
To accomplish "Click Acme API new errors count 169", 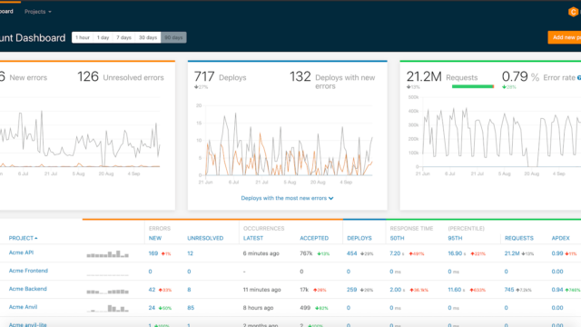I will click(153, 253).
